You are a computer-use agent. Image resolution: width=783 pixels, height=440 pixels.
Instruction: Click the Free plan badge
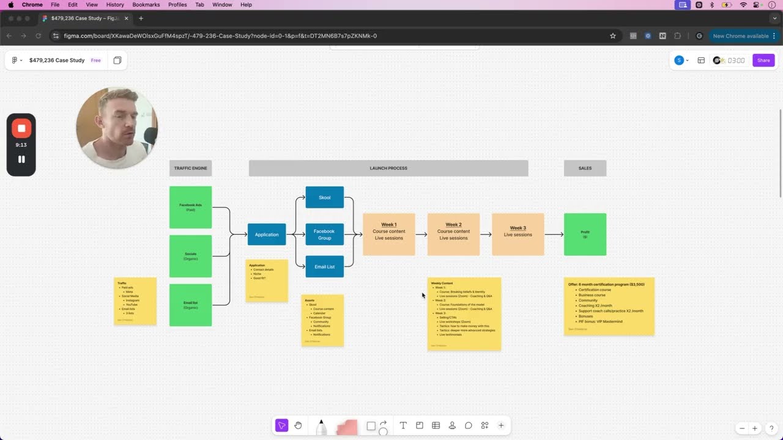(96, 61)
